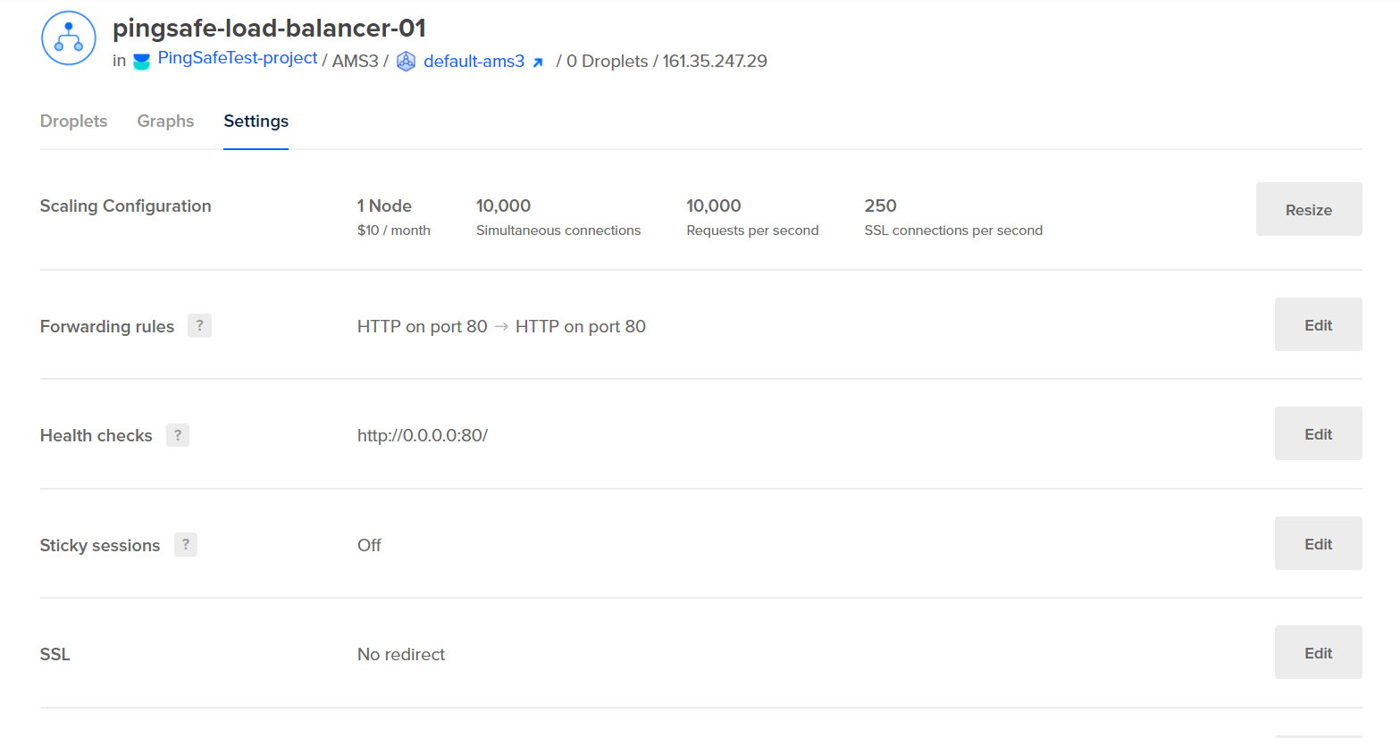This screenshot has width=1400, height=738.
Task: Click the 161.35.247.29 IP address text
Action: click(x=715, y=62)
